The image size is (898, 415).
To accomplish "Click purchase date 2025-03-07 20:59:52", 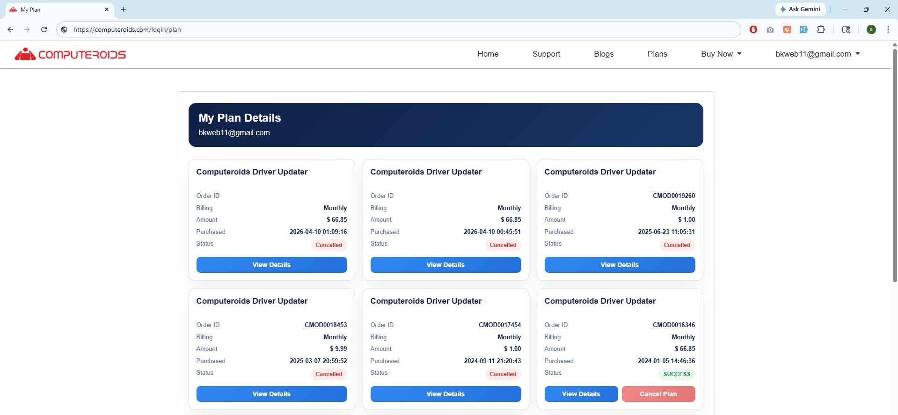I will click(x=318, y=361).
